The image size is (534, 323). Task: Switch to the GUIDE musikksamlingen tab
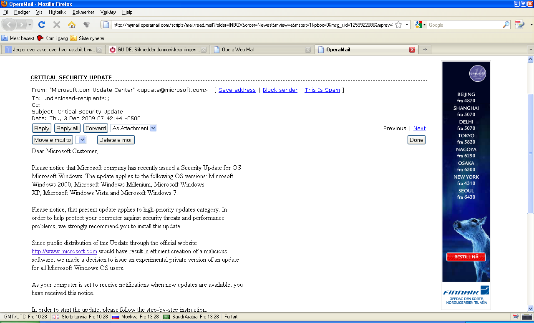(x=157, y=50)
